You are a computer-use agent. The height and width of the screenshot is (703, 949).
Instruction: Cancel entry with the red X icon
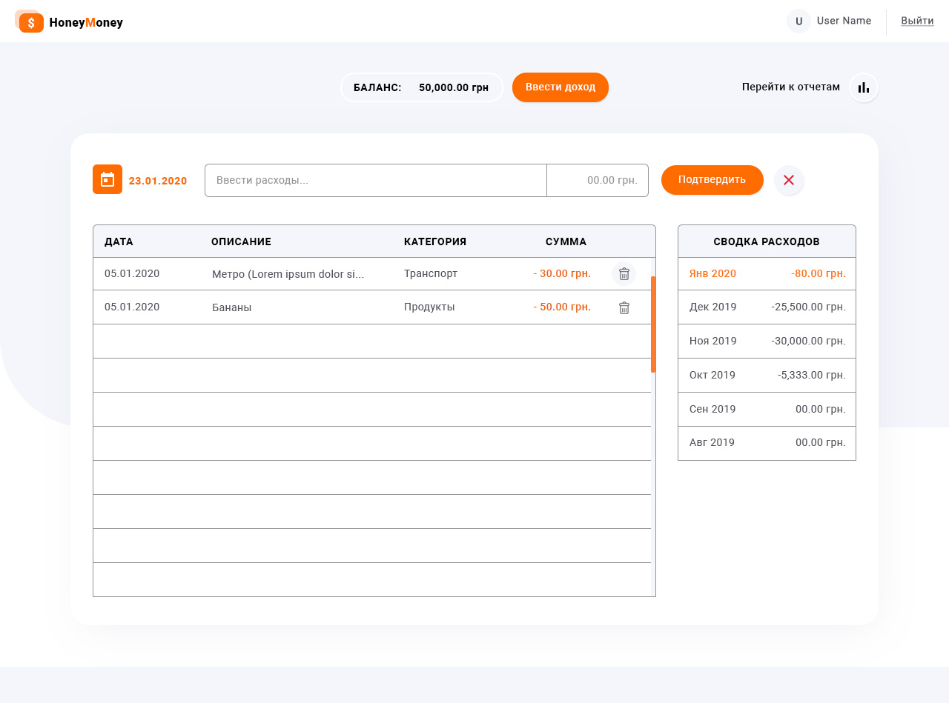coord(789,180)
